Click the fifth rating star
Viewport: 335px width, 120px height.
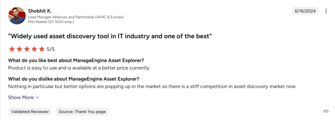coord(42,49)
